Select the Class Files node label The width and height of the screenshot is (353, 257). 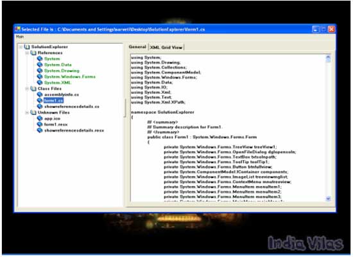[49, 89]
